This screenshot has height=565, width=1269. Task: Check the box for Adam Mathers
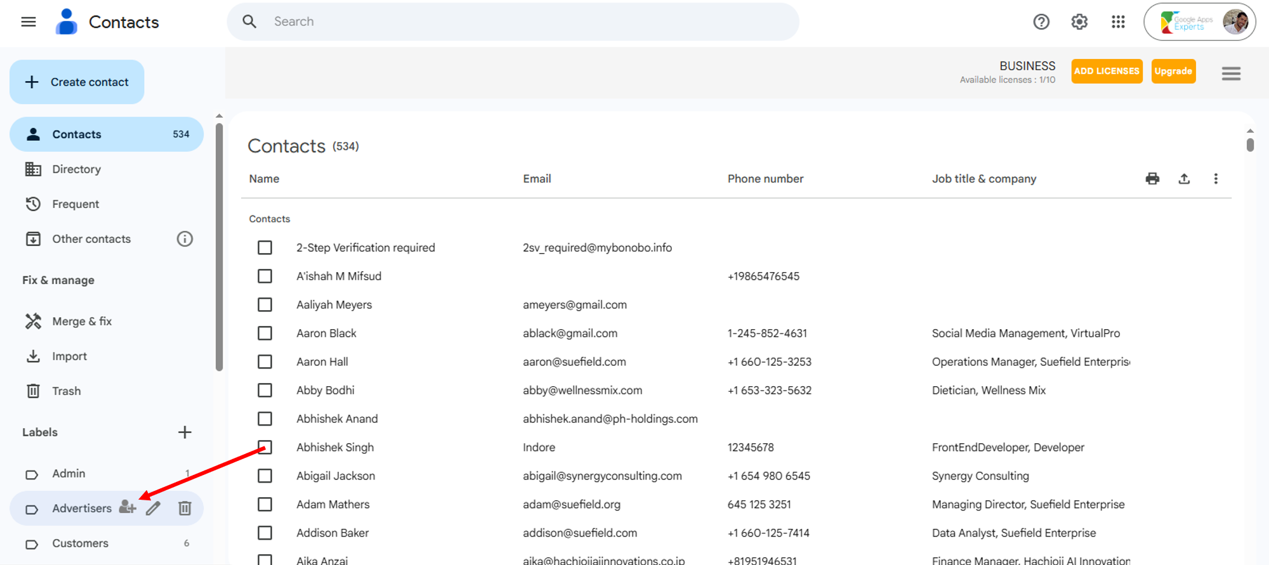pyautogui.click(x=265, y=505)
